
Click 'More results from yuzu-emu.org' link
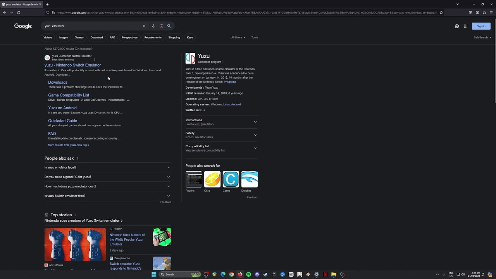point(68,145)
